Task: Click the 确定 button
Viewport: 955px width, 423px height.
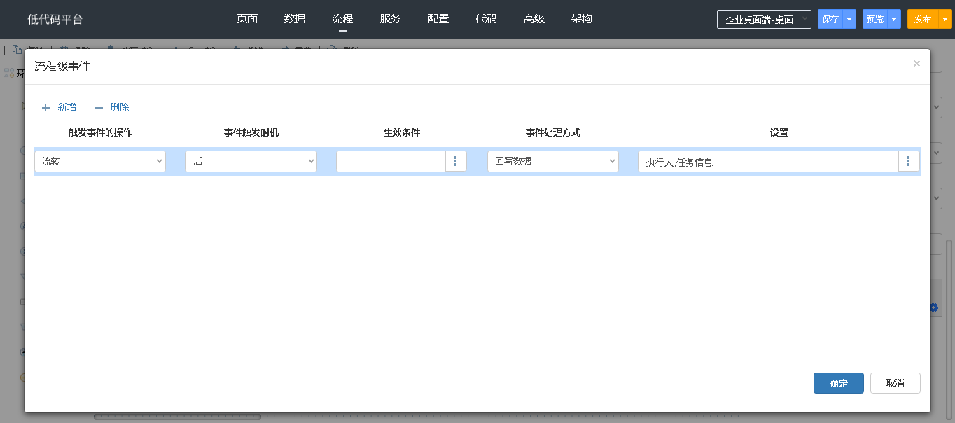Action: click(x=838, y=383)
